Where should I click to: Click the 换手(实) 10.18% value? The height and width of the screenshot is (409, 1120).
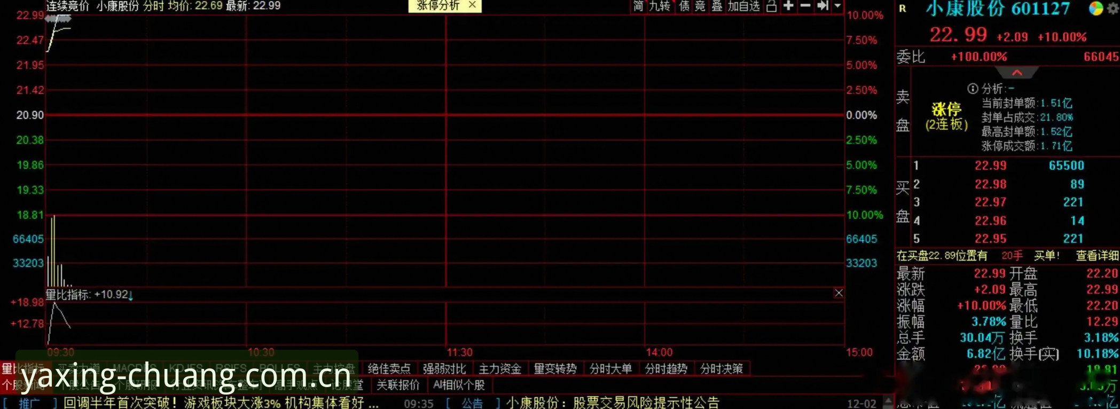coord(1098,353)
